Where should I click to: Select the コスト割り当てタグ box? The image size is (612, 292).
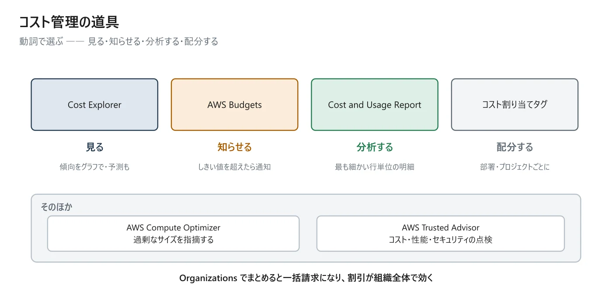point(515,105)
